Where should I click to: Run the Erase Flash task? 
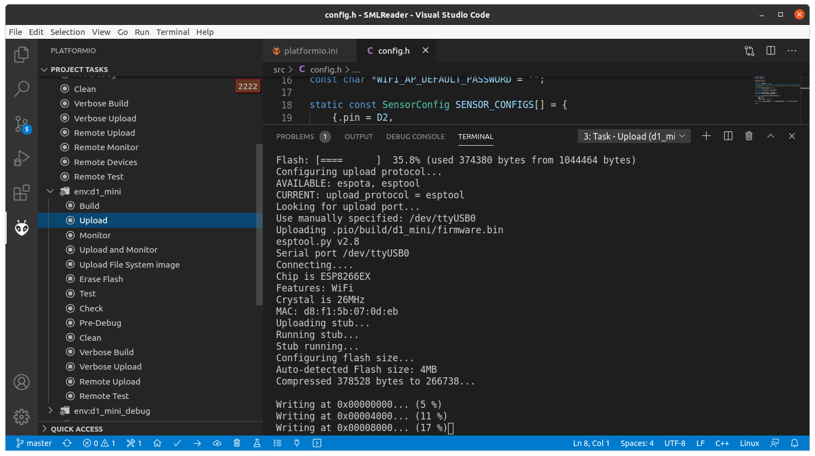click(x=101, y=279)
